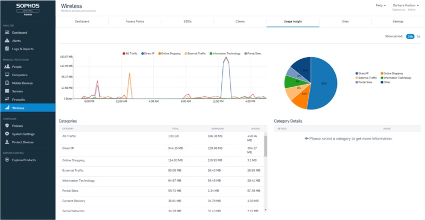Image resolution: width=425 pixels, height=220 pixels.
Task: Click the scroll-up arrow of the Categories table
Action: [x=265, y=134]
